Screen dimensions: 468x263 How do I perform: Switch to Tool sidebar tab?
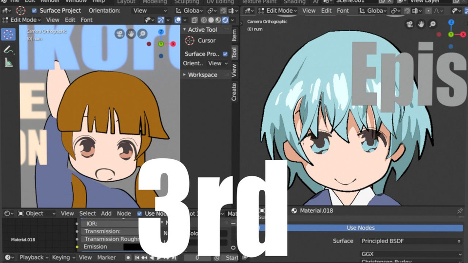click(x=234, y=53)
